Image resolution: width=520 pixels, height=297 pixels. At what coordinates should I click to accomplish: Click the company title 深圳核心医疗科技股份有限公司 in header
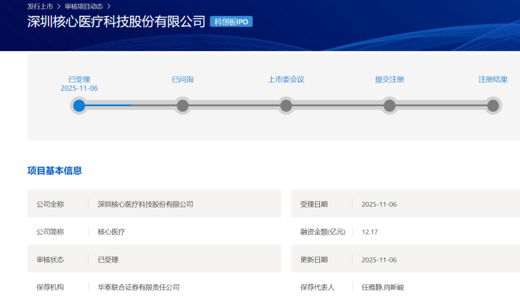(x=117, y=22)
